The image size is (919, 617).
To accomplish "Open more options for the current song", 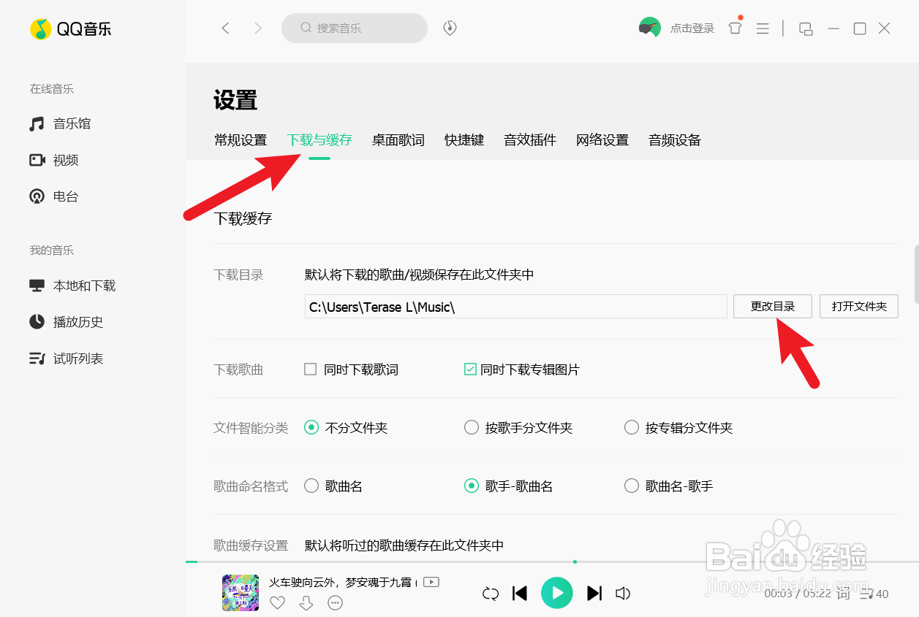I will 336,602.
